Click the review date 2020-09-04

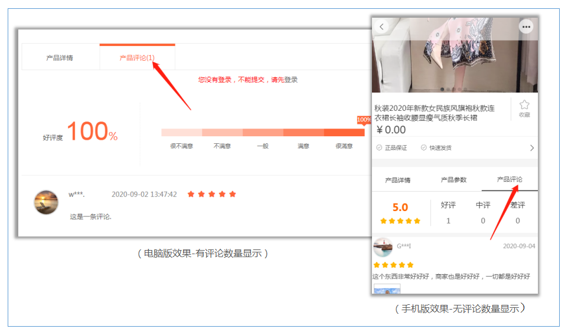(x=519, y=246)
